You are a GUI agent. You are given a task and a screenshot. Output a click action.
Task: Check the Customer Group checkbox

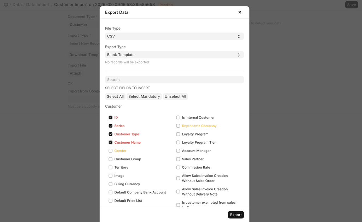[x=111, y=159]
